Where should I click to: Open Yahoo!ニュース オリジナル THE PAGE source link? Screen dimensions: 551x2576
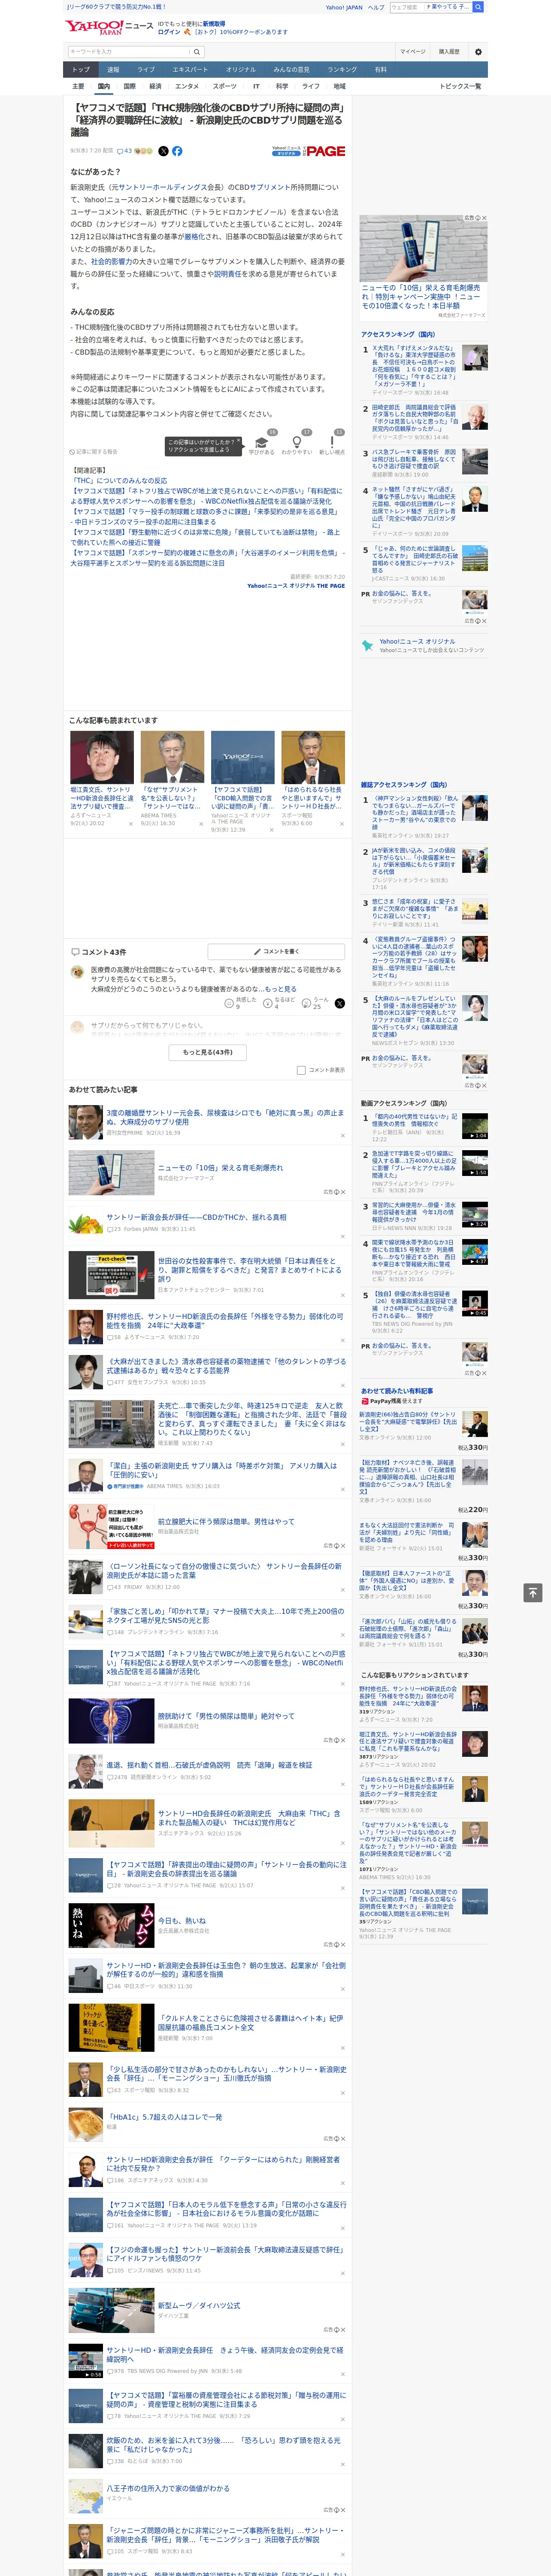(x=296, y=586)
